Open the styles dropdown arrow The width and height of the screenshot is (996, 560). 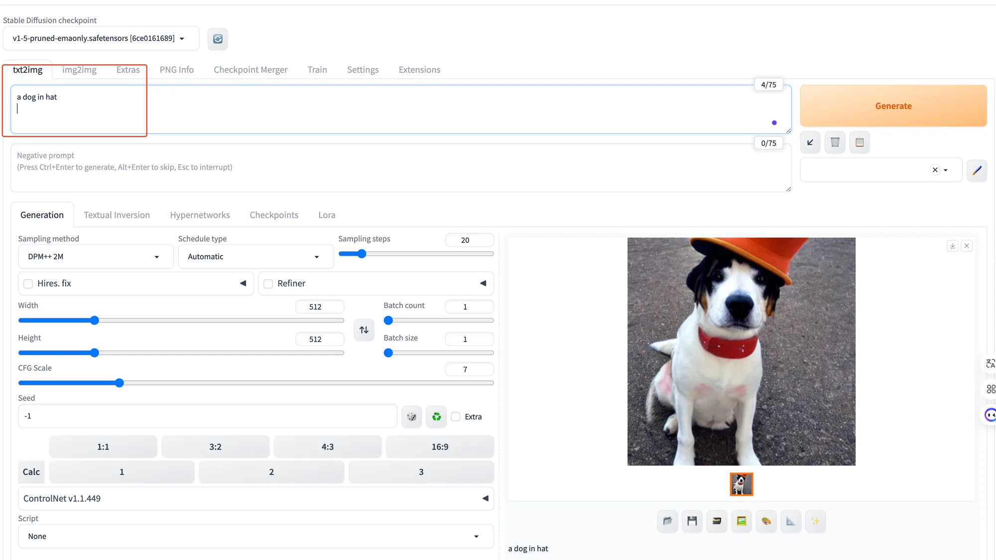(x=946, y=170)
